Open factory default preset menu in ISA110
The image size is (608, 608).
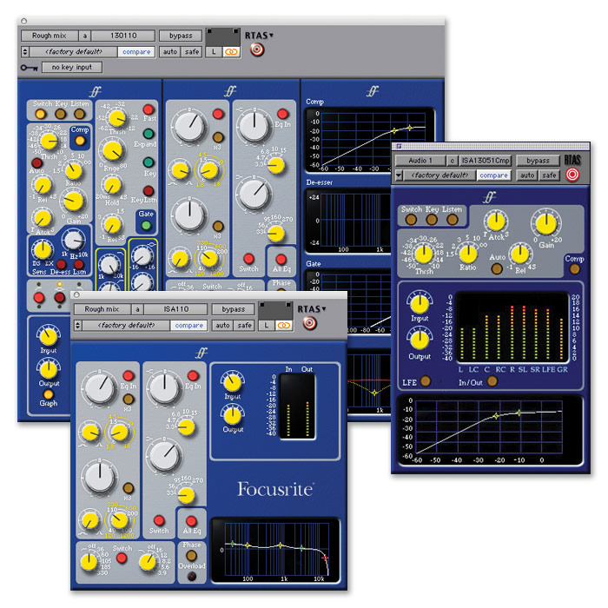[x=127, y=326]
